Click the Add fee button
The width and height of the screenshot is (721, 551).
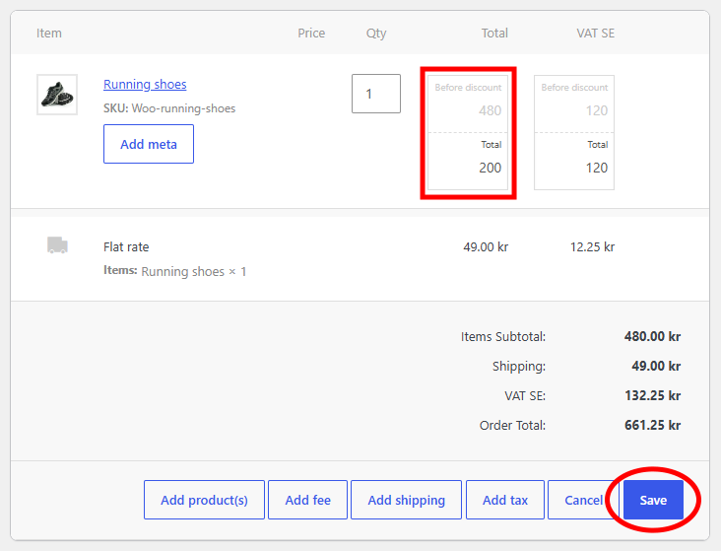(x=307, y=500)
